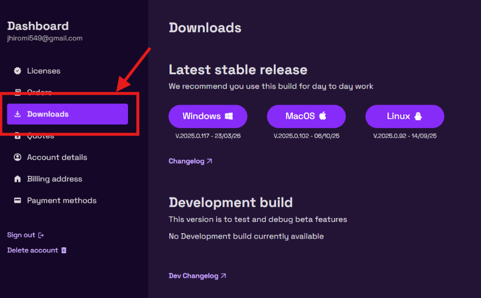Screen dimensions: 481x298
Task: Click the Account details person icon
Action: tap(18, 157)
